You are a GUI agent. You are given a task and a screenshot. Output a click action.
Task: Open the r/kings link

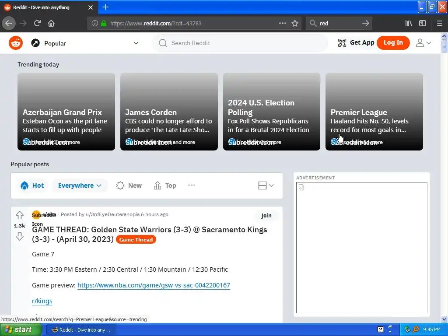tap(42, 301)
